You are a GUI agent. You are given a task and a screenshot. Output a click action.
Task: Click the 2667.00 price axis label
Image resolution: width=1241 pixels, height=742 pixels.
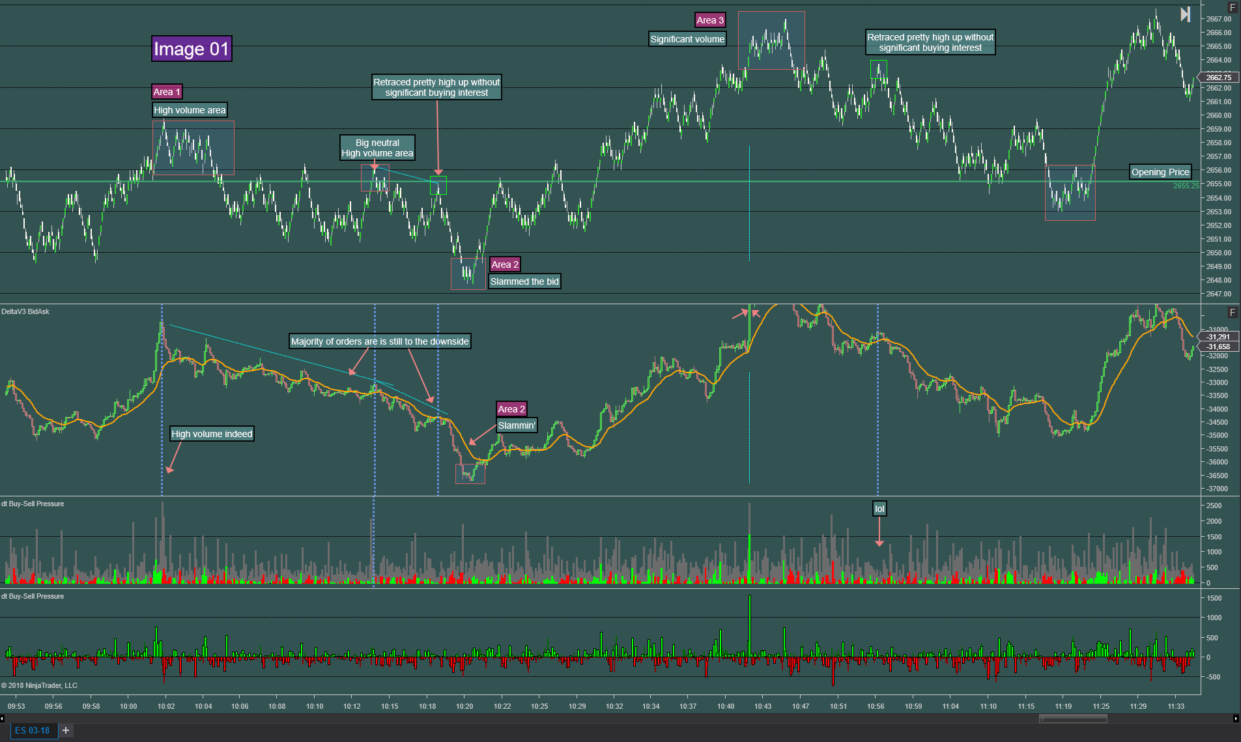coord(1218,19)
